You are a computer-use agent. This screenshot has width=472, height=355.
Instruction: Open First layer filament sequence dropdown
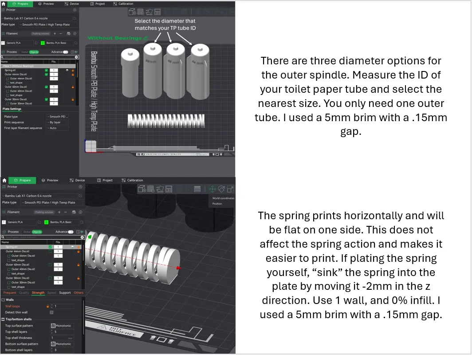click(57, 128)
